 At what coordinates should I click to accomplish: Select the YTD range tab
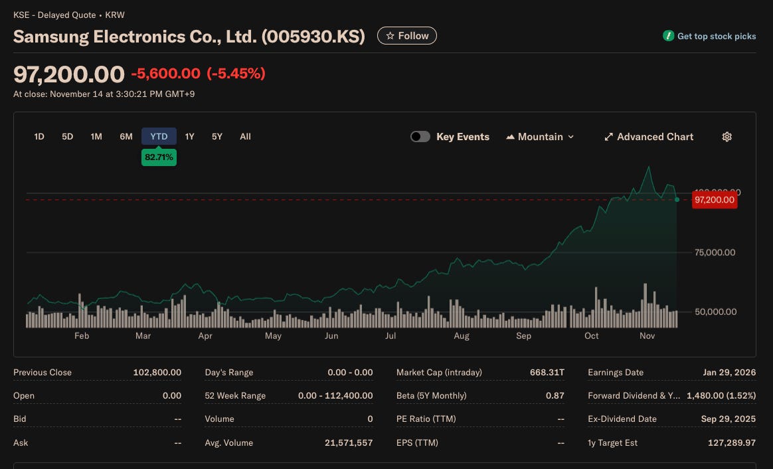coord(159,137)
